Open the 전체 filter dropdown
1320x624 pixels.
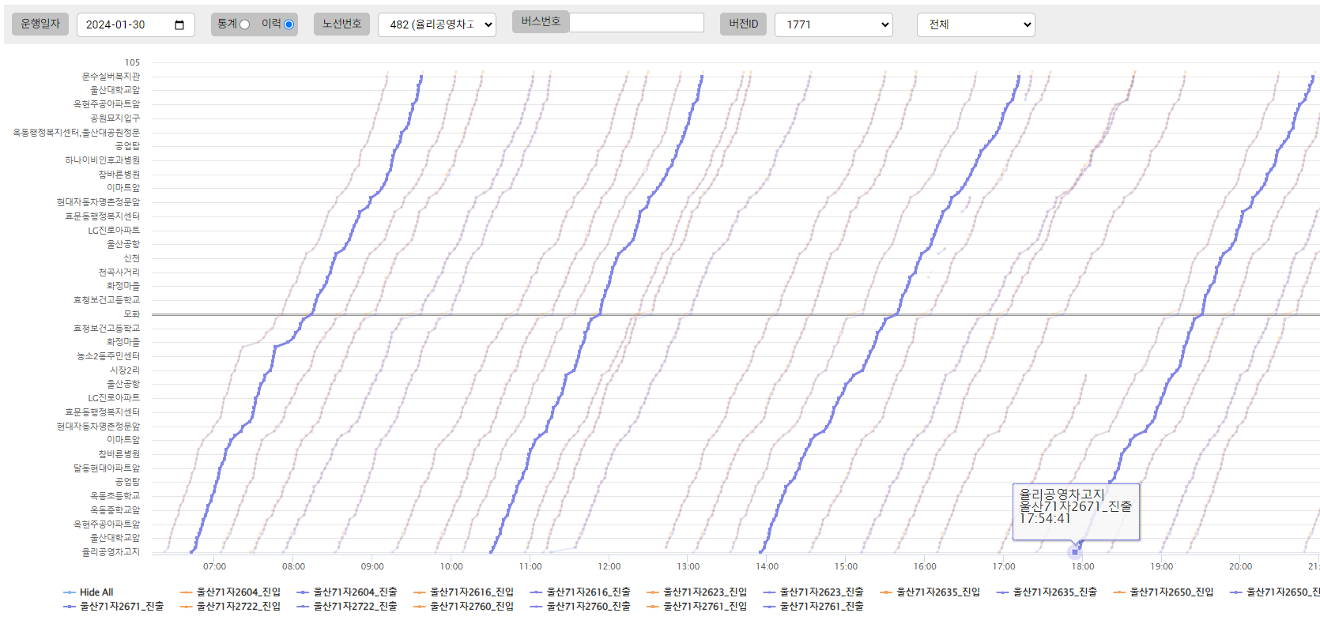pos(975,24)
